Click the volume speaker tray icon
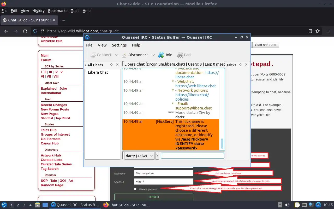The image size is (334, 209). click(x=287, y=205)
